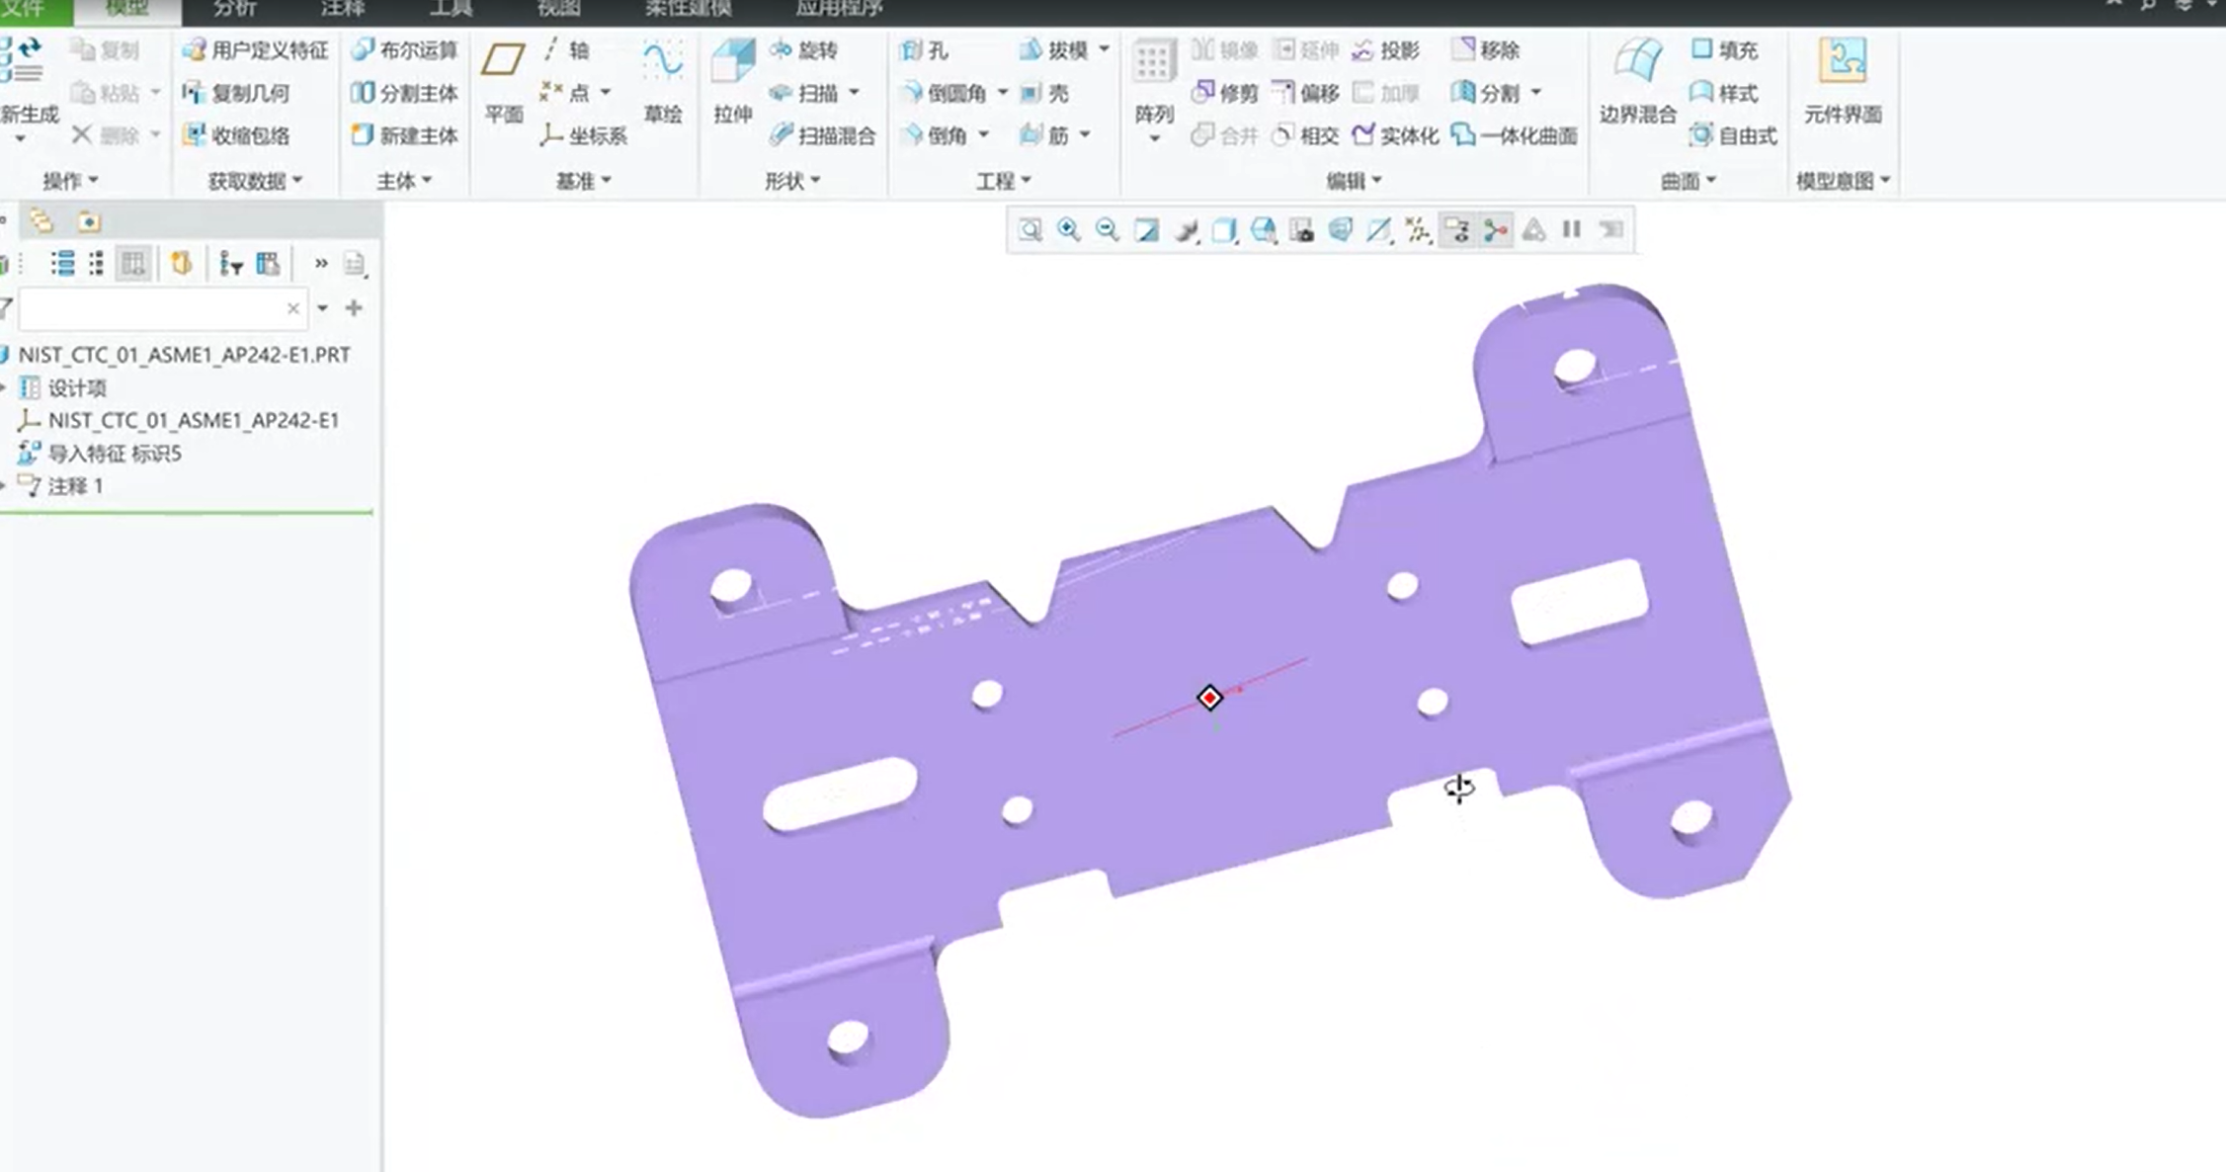
Task: Expand the 设计项 tree node
Action: (x=5, y=387)
